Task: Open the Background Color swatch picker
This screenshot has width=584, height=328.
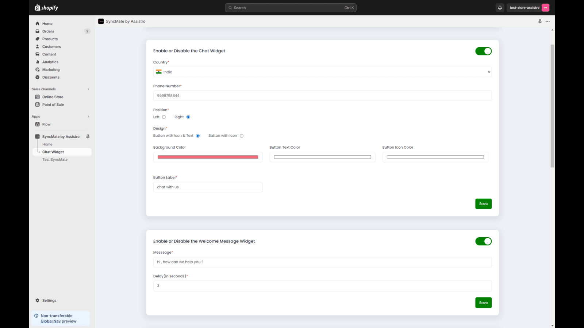Action: pyautogui.click(x=208, y=157)
